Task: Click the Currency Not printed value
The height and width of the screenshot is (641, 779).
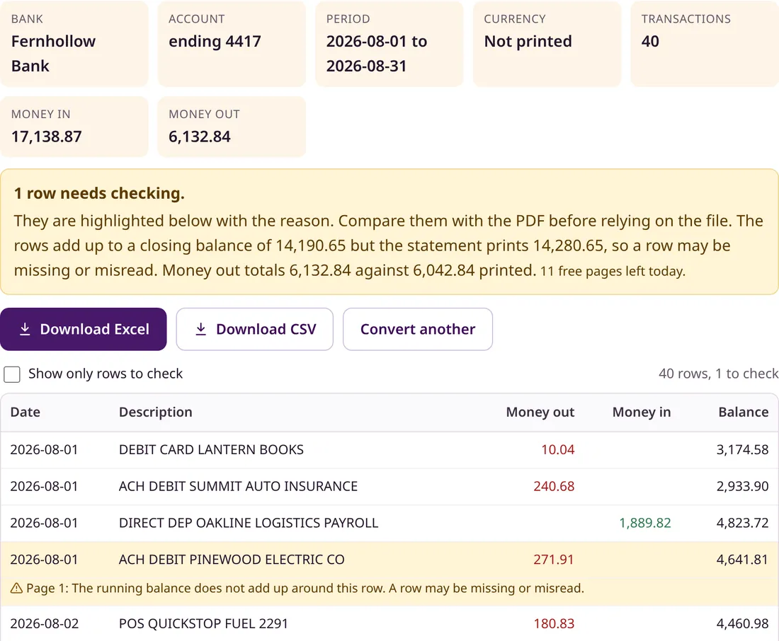Action: pyautogui.click(x=528, y=41)
